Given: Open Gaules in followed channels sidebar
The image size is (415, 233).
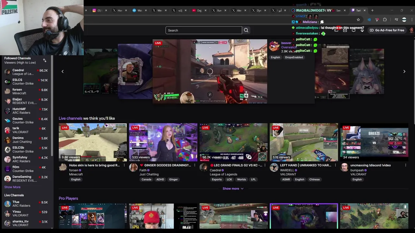Looking at the screenshot, I should (x=26, y=120).
